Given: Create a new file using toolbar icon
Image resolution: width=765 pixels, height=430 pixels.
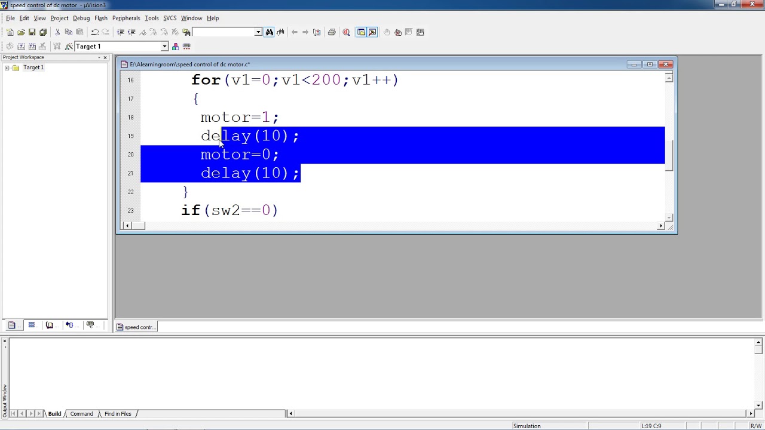Looking at the screenshot, I should tap(10, 32).
